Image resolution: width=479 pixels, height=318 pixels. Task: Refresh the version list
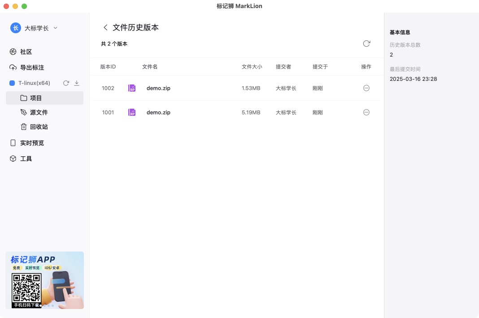pos(367,43)
